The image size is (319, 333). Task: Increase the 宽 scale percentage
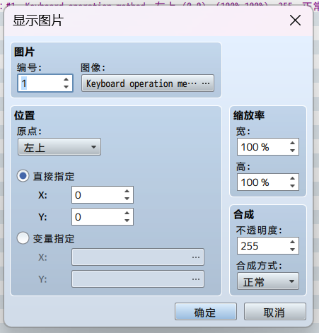coord(293,143)
